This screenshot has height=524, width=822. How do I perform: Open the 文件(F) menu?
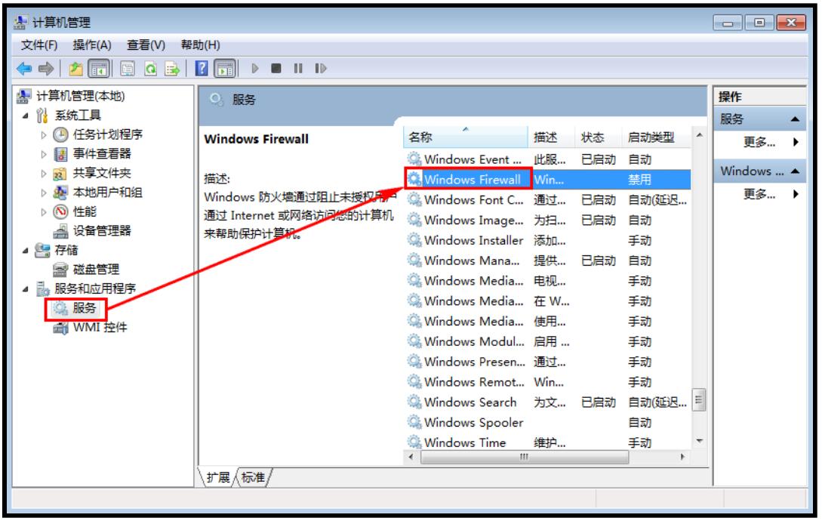(x=38, y=45)
